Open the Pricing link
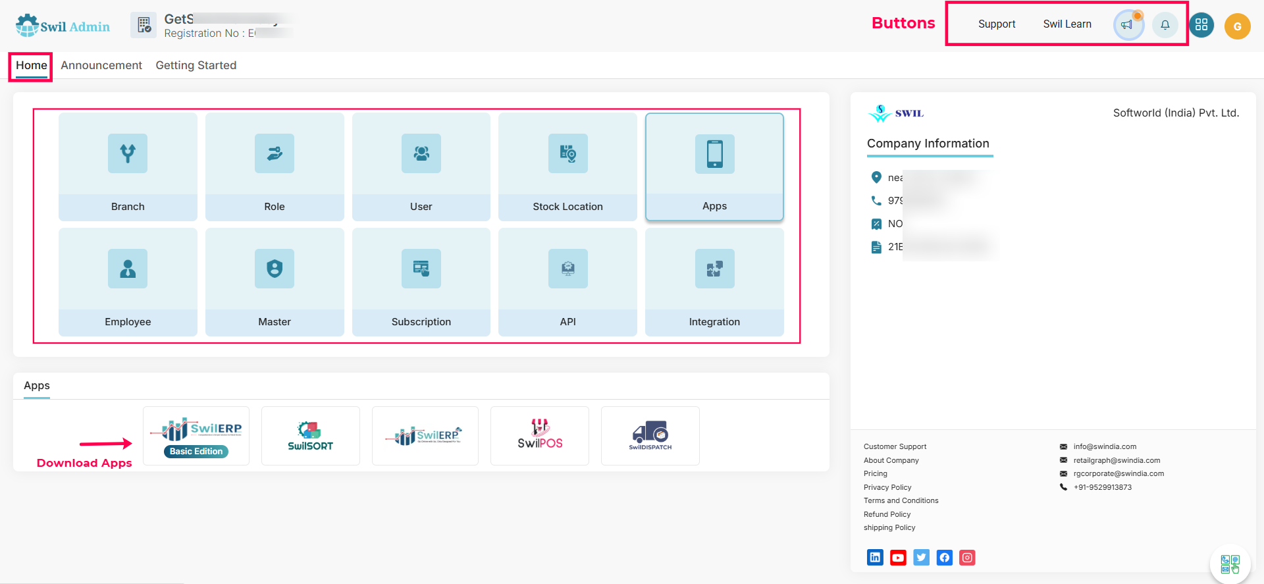This screenshot has height=584, width=1264. click(x=876, y=473)
